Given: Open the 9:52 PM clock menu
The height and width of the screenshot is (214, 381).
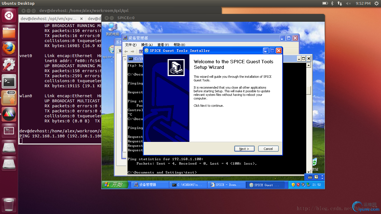Looking at the screenshot, I should click(x=363, y=3).
